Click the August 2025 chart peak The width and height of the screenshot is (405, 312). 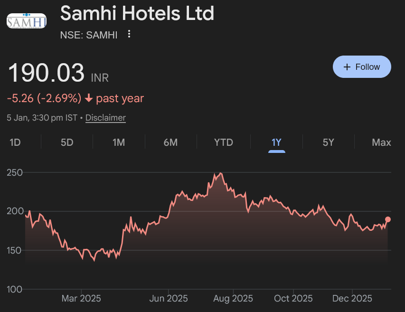click(x=219, y=173)
